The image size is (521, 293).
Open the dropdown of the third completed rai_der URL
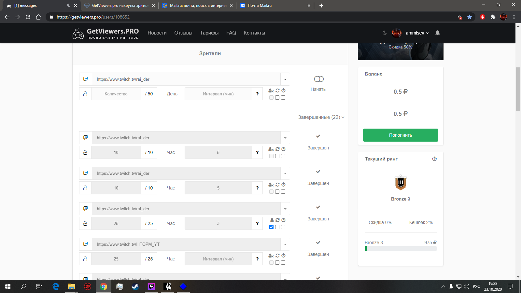(x=285, y=209)
